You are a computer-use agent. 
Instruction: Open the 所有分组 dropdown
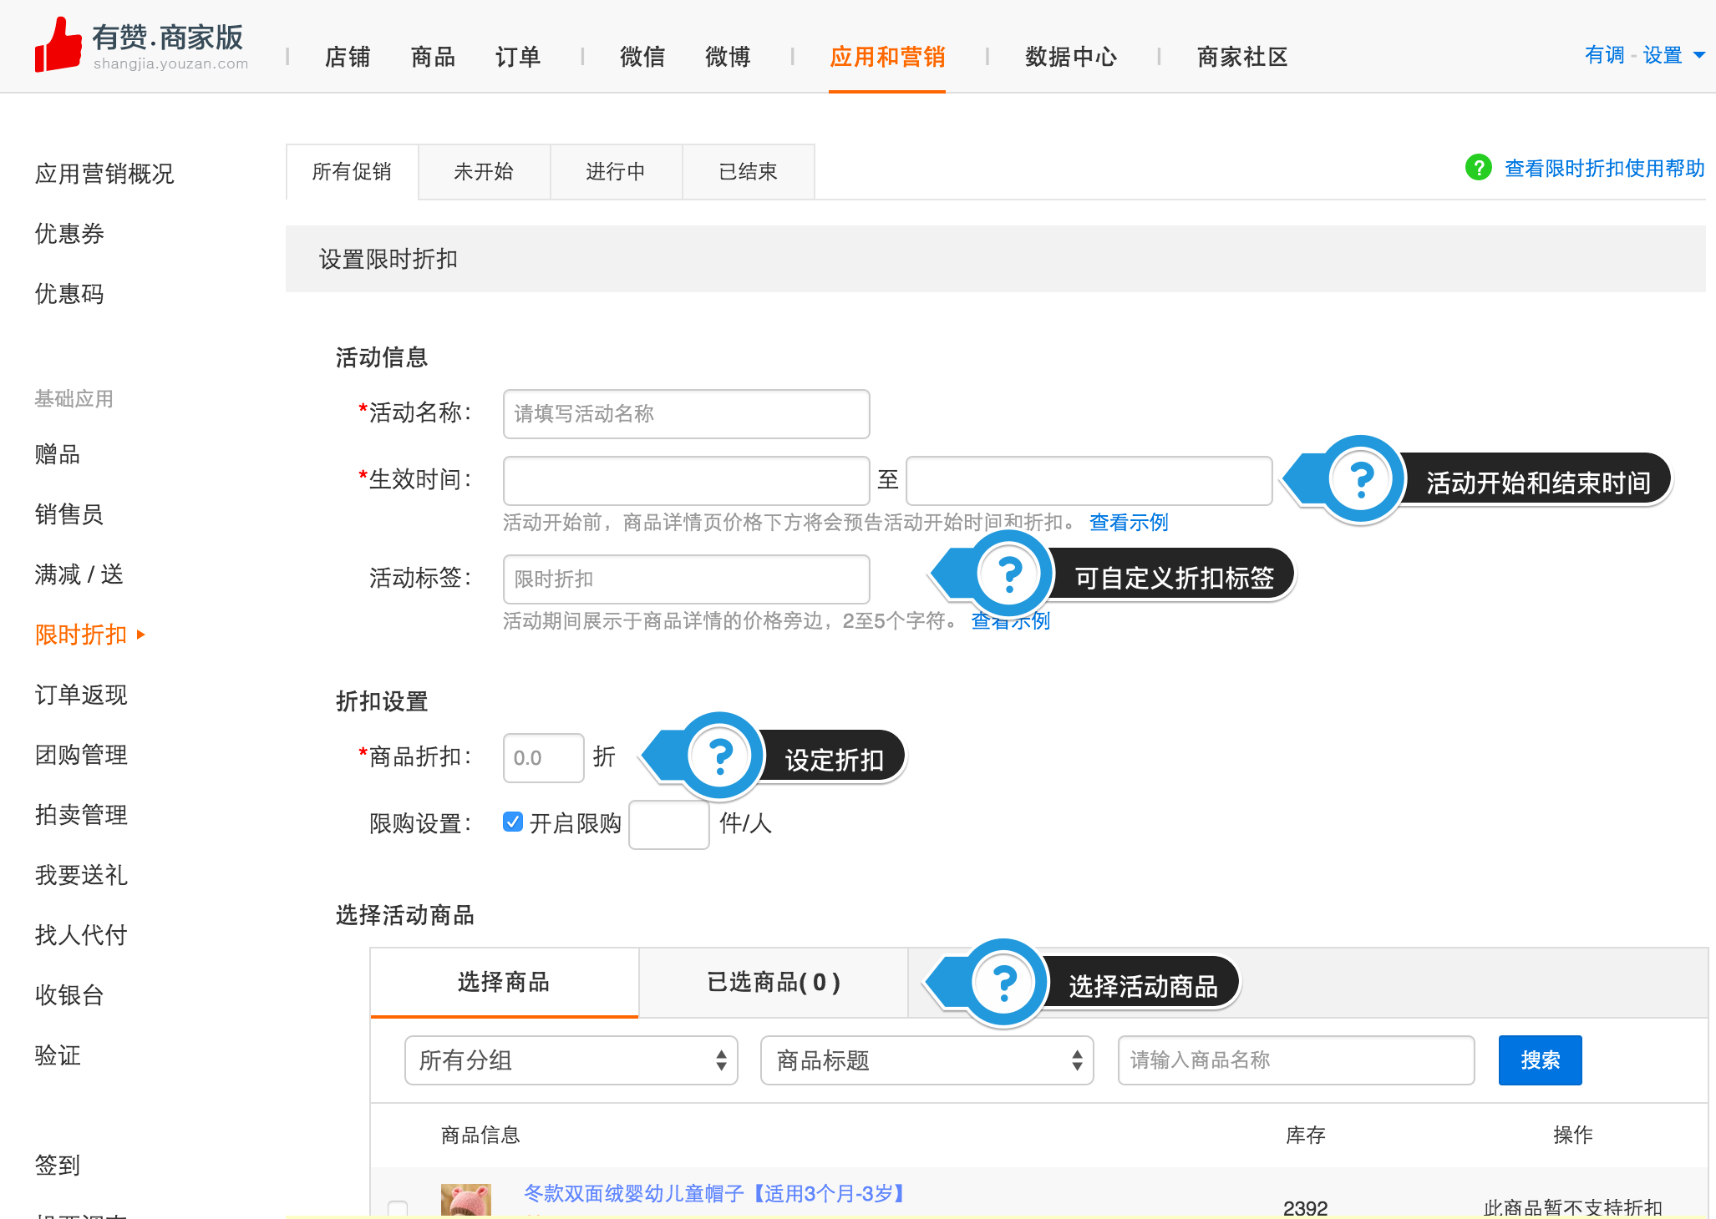(570, 1060)
